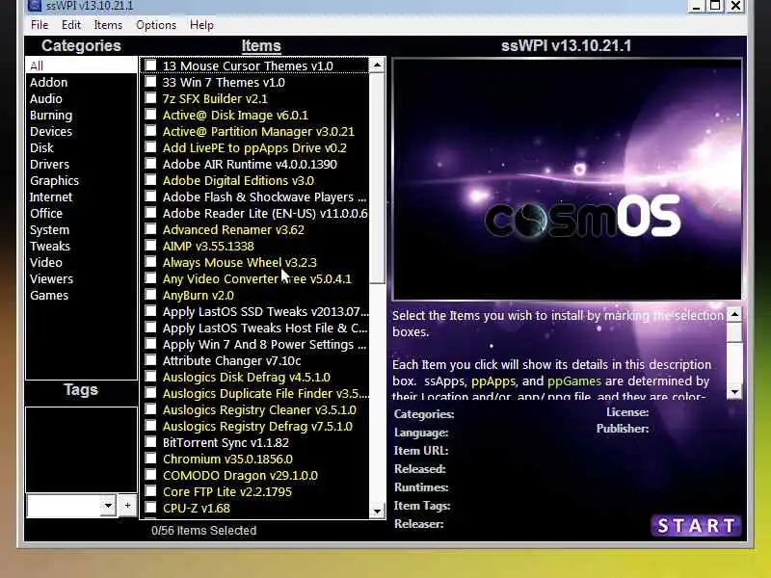Screen dimensions: 771x578
Task: Select Add LivePE to ppApps Drive item
Action: (254, 148)
